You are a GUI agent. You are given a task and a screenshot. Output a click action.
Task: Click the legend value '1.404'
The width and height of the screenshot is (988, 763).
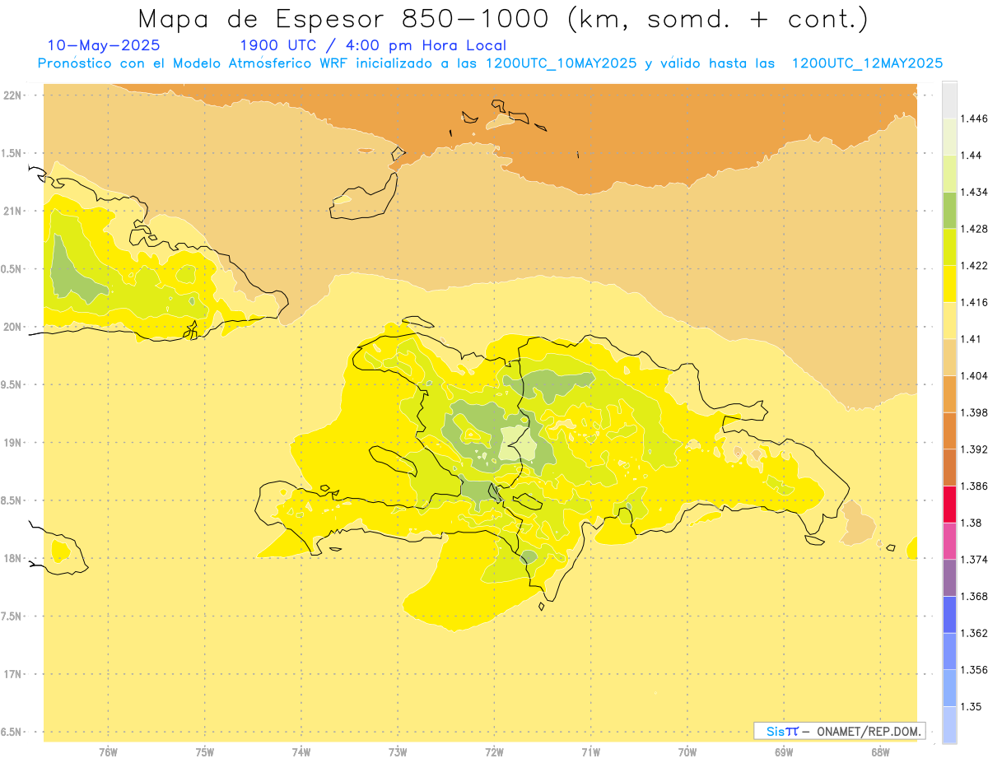(x=976, y=375)
